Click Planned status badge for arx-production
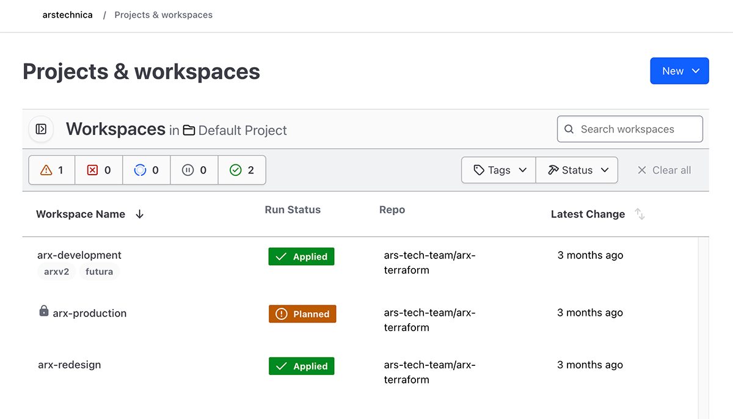The image size is (733, 419). pos(302,314)
